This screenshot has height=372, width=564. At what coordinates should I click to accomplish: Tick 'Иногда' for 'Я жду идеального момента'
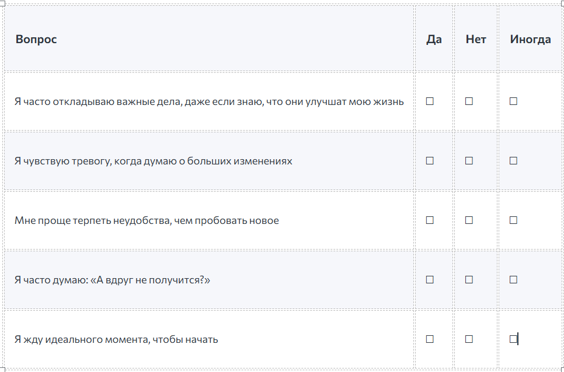click(x=513, y=339)
